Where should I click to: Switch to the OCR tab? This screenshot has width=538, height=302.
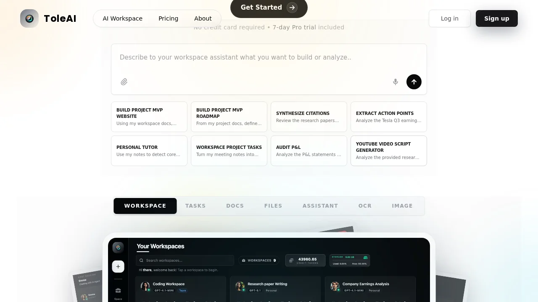click(365, 206)
